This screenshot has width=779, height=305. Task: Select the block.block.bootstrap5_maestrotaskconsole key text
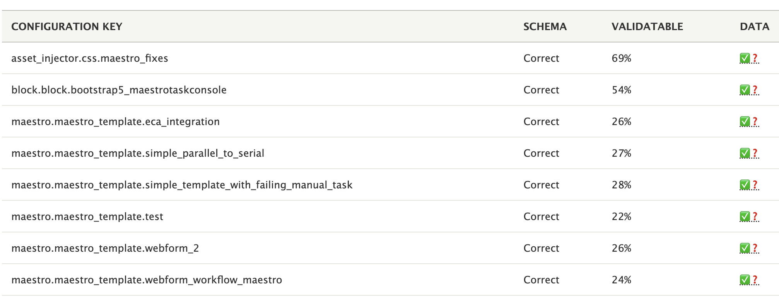coord(119,90)
